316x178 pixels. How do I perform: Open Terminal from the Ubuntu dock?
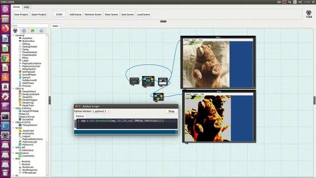point(5,117)
